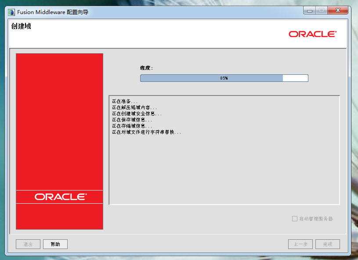358x260 pixels.
Task: Click the 退出 button
Action: [x=28, y=244]
